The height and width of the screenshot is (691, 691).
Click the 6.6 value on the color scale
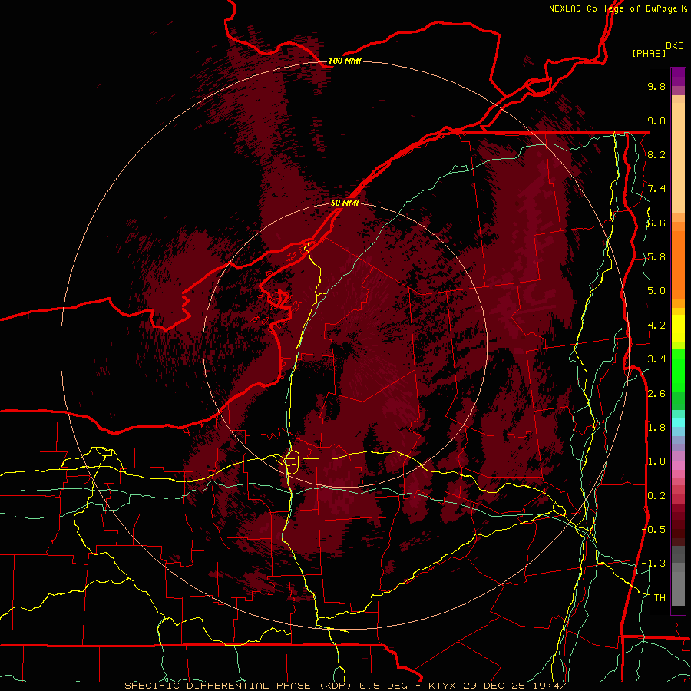tap(656, 223)
